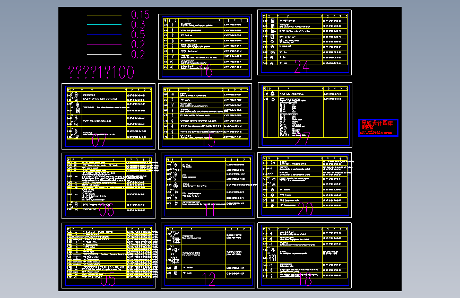Select the drawing sheet numbered 20
The image size is (460, 298).
305,185
